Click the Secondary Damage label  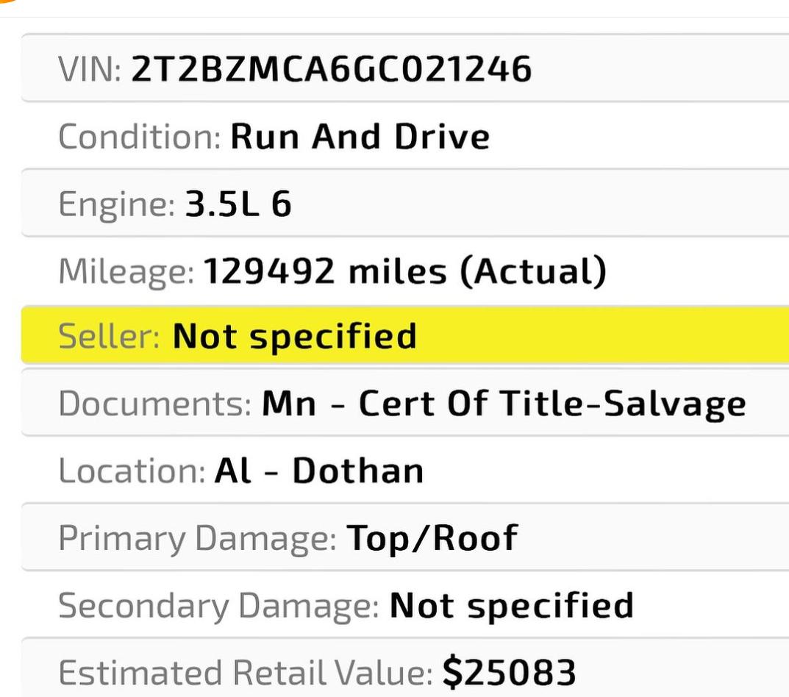click(x=218, y=607)
